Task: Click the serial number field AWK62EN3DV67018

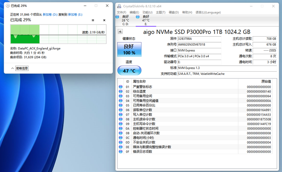Action: (x=199, y=44)
